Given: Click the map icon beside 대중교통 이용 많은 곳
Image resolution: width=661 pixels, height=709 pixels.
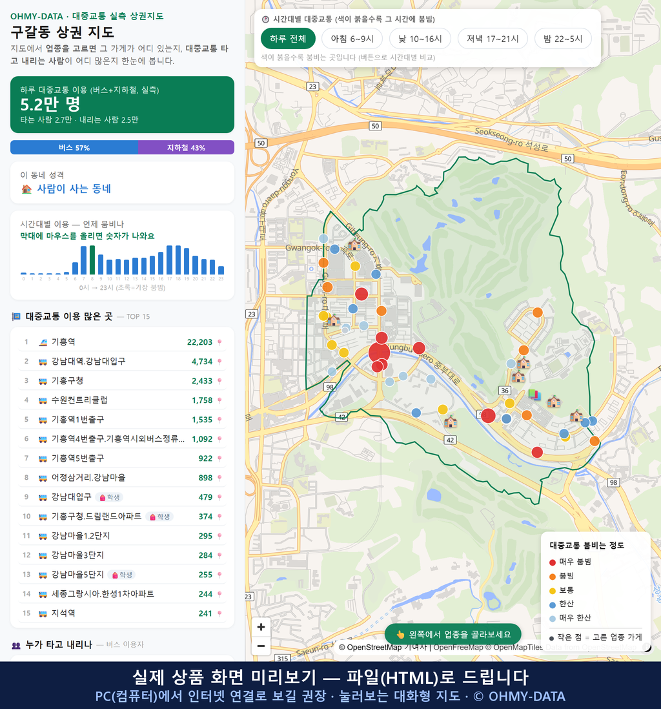Looking at the screenshot, I should (16, 316).
